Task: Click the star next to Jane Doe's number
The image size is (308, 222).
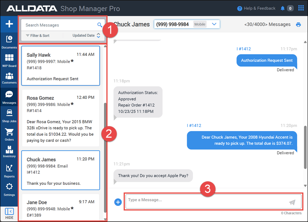Action: tap(72, 208)
